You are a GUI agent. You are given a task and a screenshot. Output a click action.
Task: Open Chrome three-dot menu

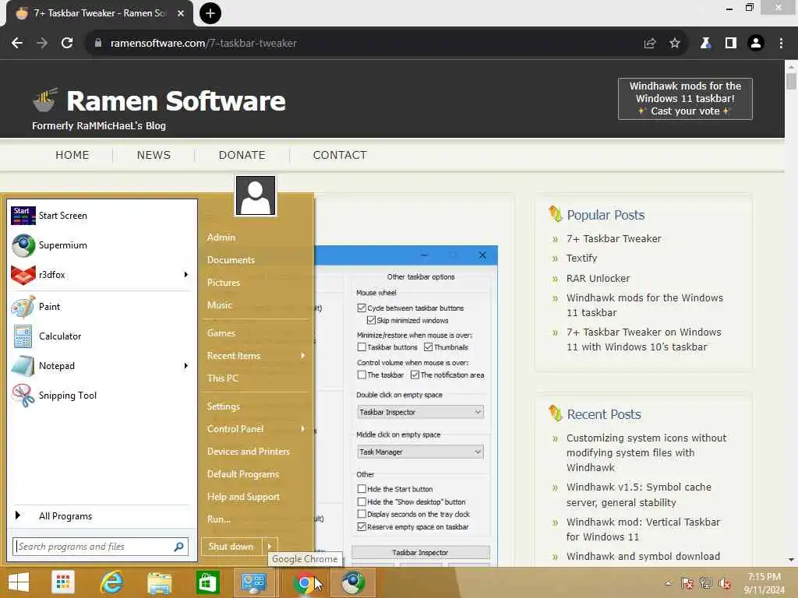[781, 44]
